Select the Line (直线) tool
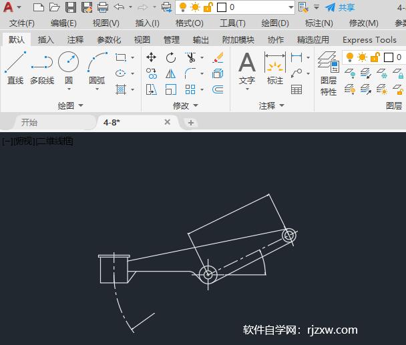Screen dimensions: 406x345 pos(15,68)
